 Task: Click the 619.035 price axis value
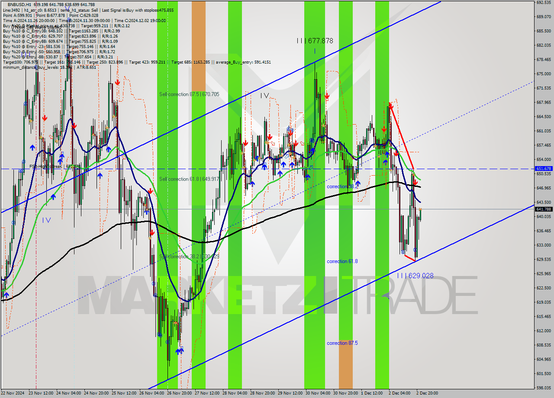(544, 302)
